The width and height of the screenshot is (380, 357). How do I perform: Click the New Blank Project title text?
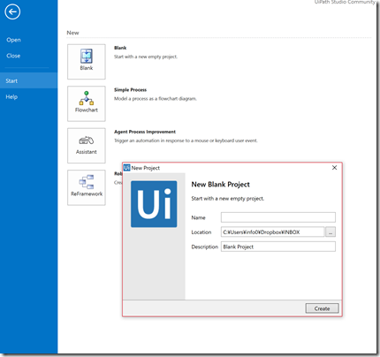(x=221, y=185)
